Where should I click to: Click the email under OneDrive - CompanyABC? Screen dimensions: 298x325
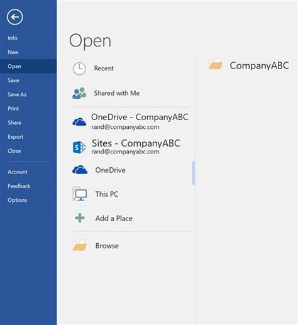125,127
